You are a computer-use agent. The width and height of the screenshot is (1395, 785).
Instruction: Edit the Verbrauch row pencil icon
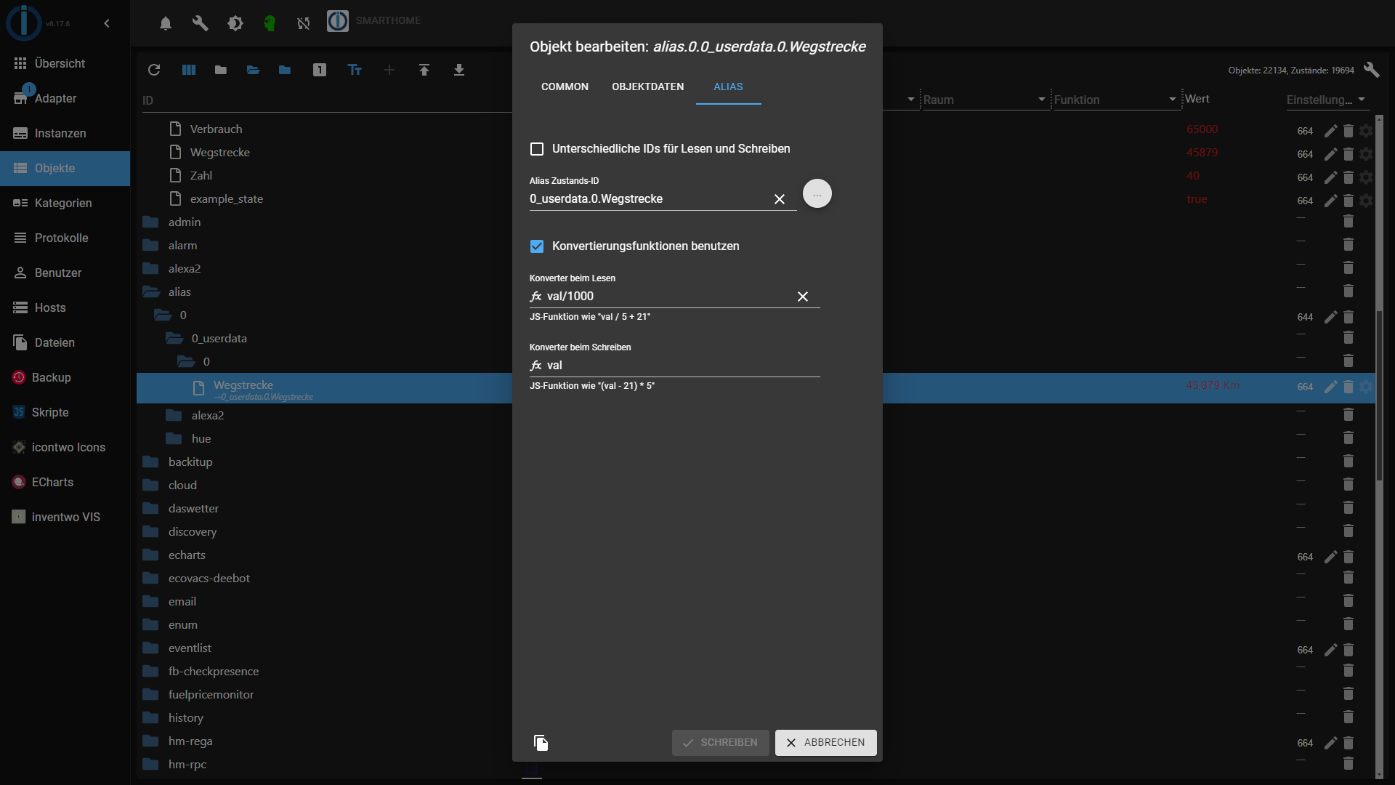tap(1330, 131)
